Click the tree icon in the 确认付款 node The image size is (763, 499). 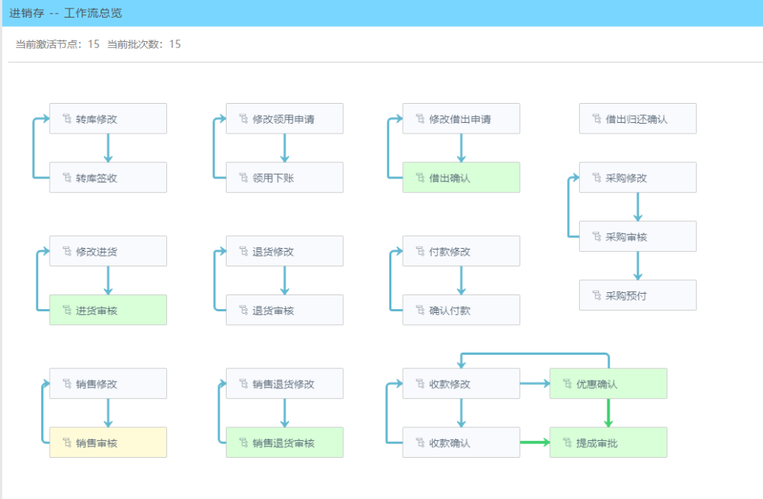click(420, 310)
